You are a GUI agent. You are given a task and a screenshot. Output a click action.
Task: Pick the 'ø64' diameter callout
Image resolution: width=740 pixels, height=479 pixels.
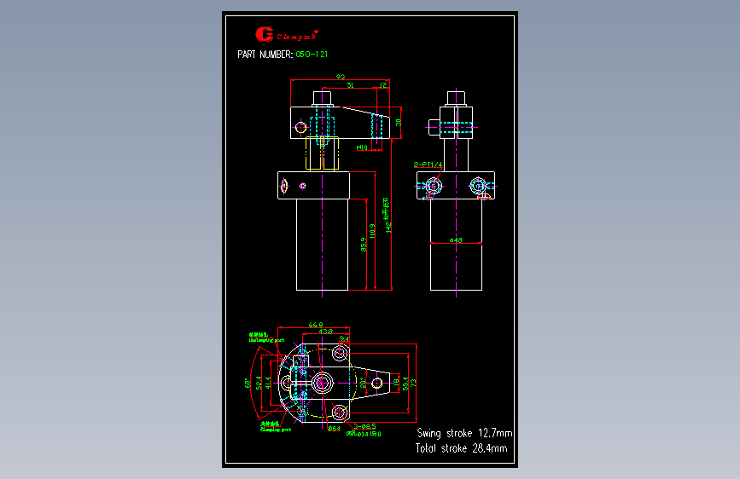(334, 429)
